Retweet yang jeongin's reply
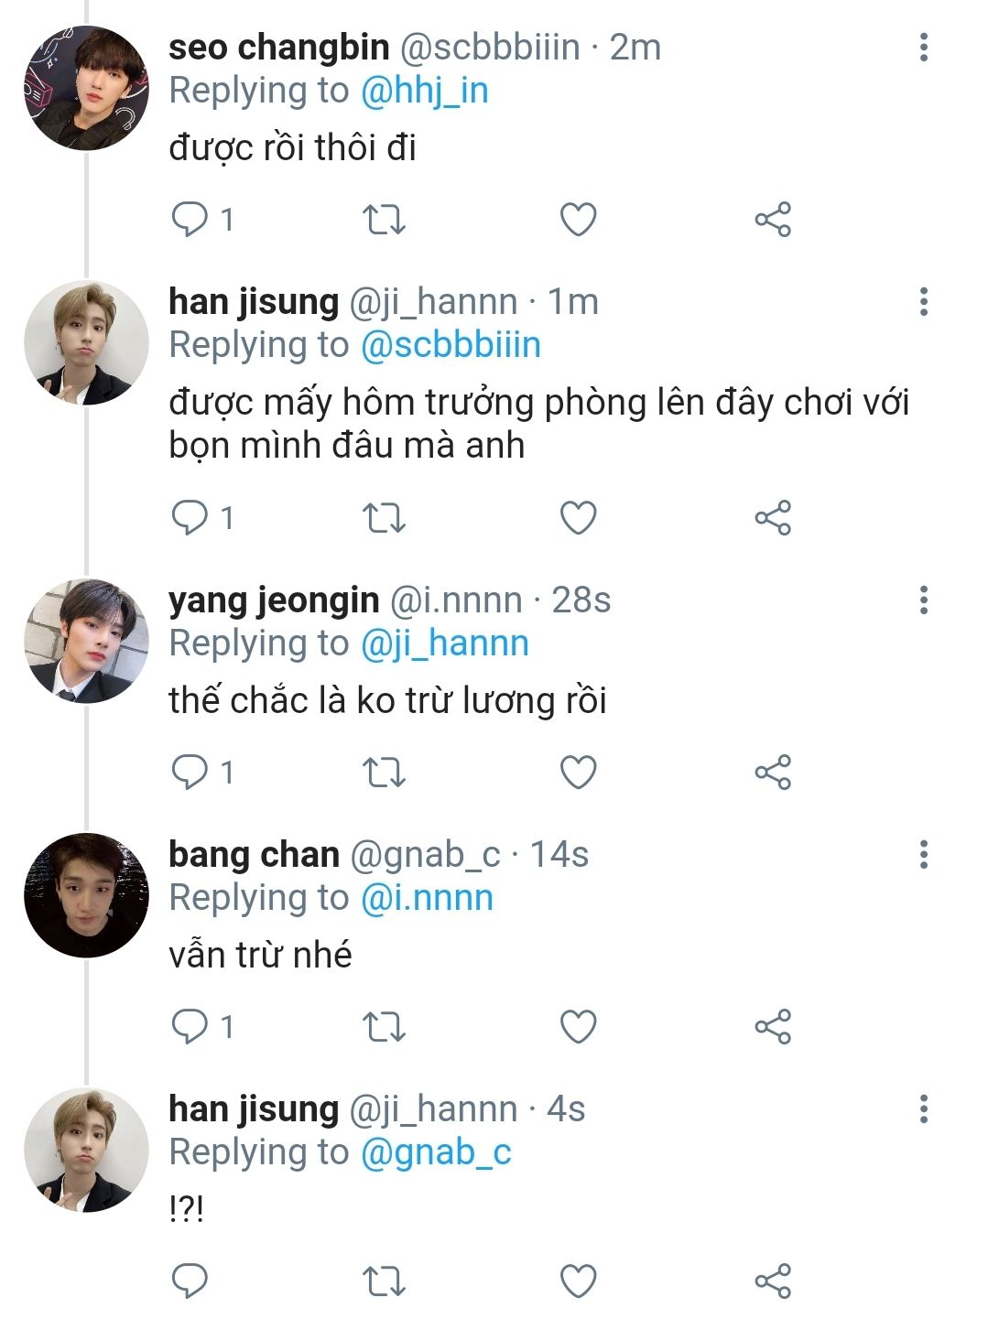This screenshot has width=988, height=1319. 384,773
